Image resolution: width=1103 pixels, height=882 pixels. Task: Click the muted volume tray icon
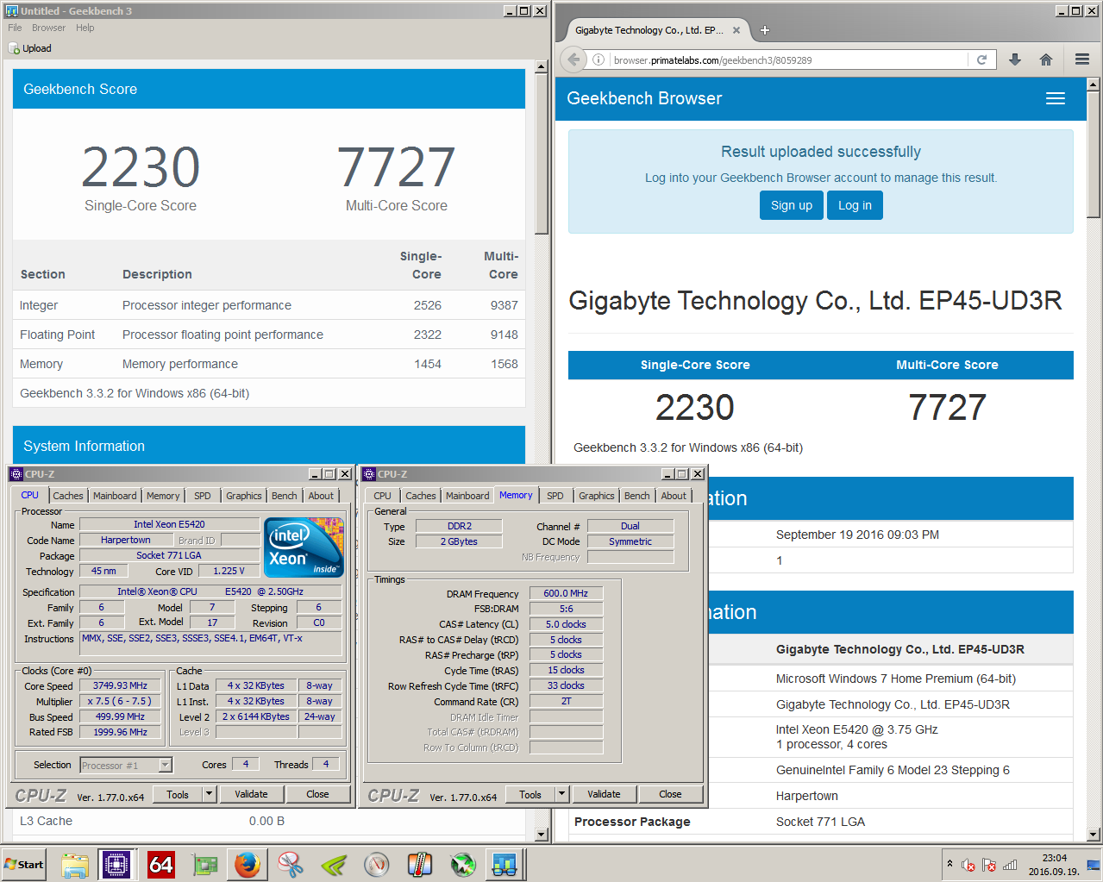[x=968, y=865]
